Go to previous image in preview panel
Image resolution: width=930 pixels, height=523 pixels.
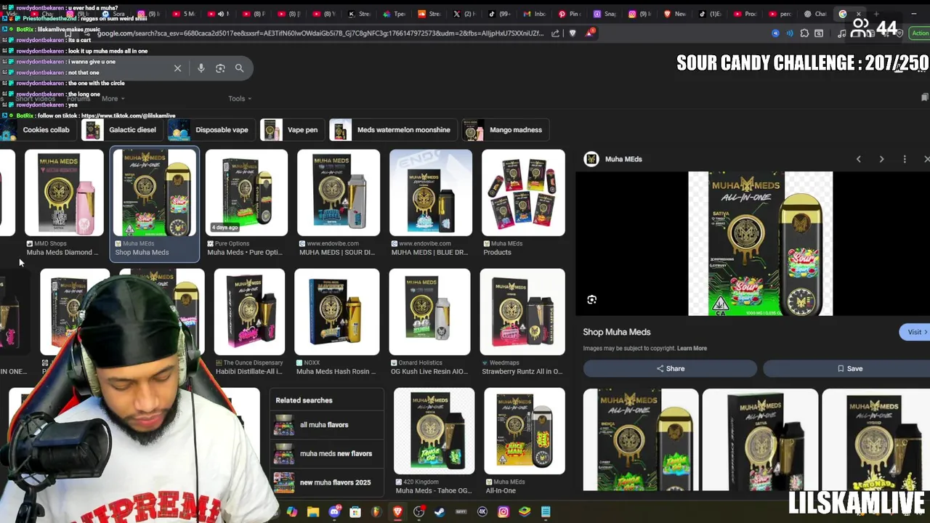(x=859, y=159)
